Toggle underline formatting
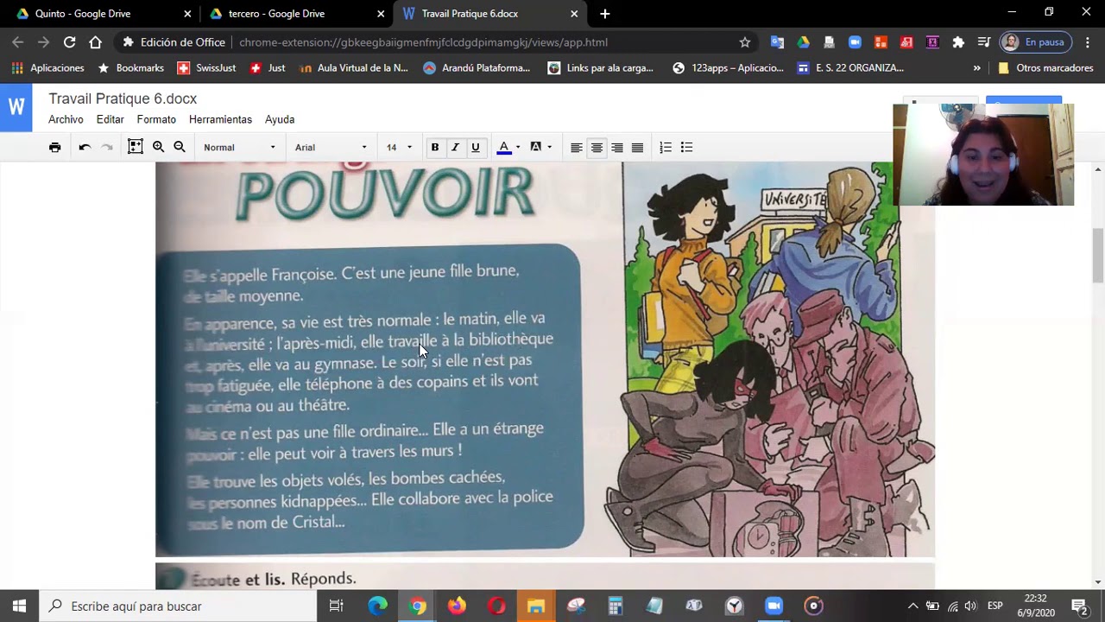Image resolution: width=1105 pixels, height=622 pixels. tap(475, 147)
